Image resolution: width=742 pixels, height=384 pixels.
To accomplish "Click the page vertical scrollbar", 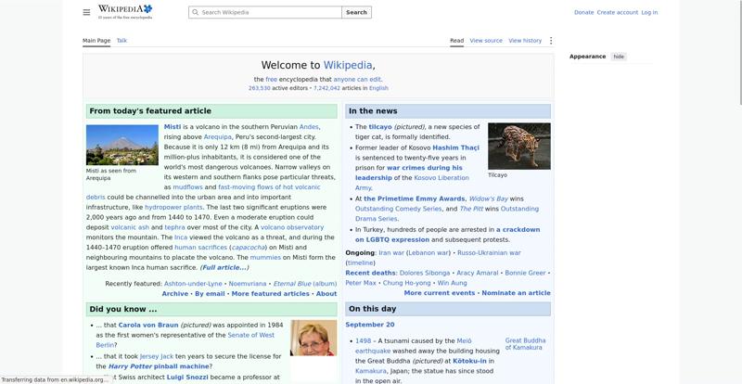I will [739, 52].
